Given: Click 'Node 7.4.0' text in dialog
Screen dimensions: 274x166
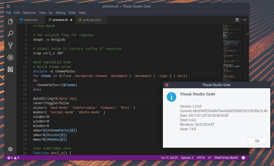Looking at the screenshot, I should [188, 129].
